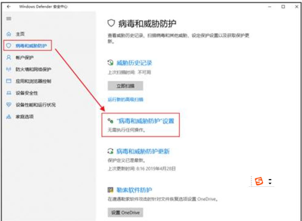Click the threat history clock-shield icon
The width and height of the screenshot is (302, 221).
coord(111,63)
